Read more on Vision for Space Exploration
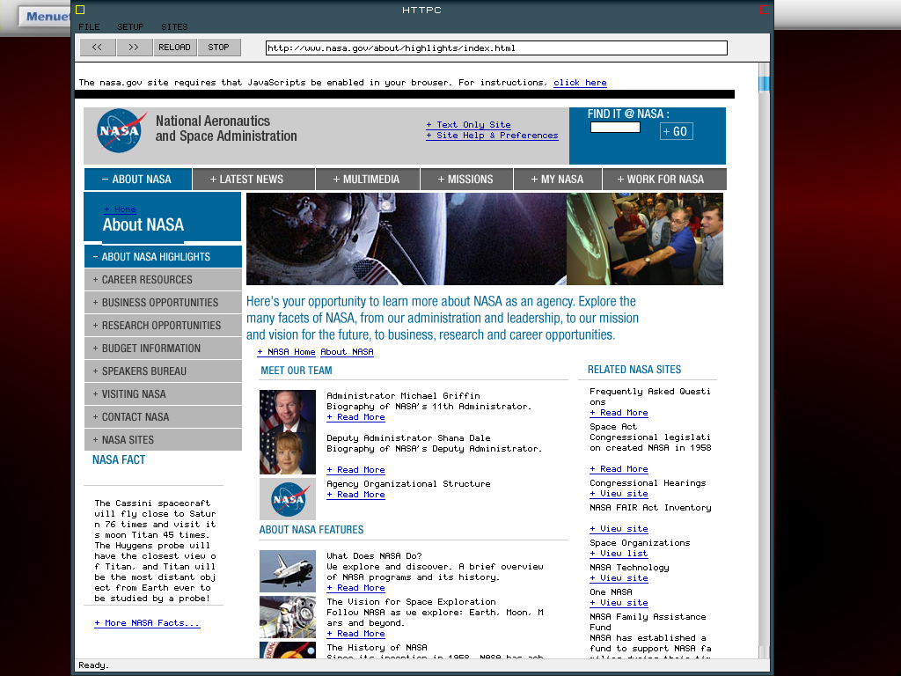This screenshot has height=676, width=901. 355,634
